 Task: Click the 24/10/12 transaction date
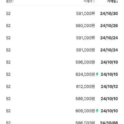click(x=109, y=86)
